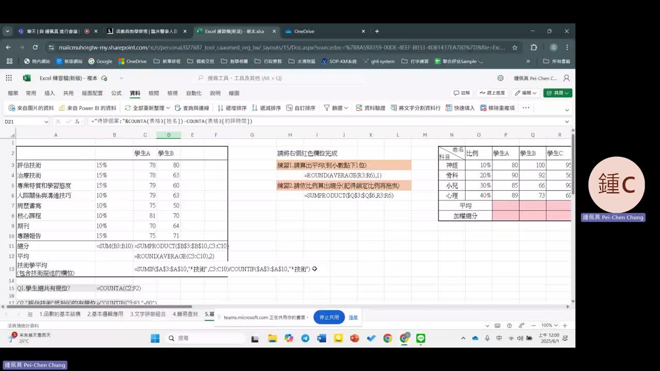Toggle the Filter button
Viewport: 660px width, 371px height.
click(333, 108)
